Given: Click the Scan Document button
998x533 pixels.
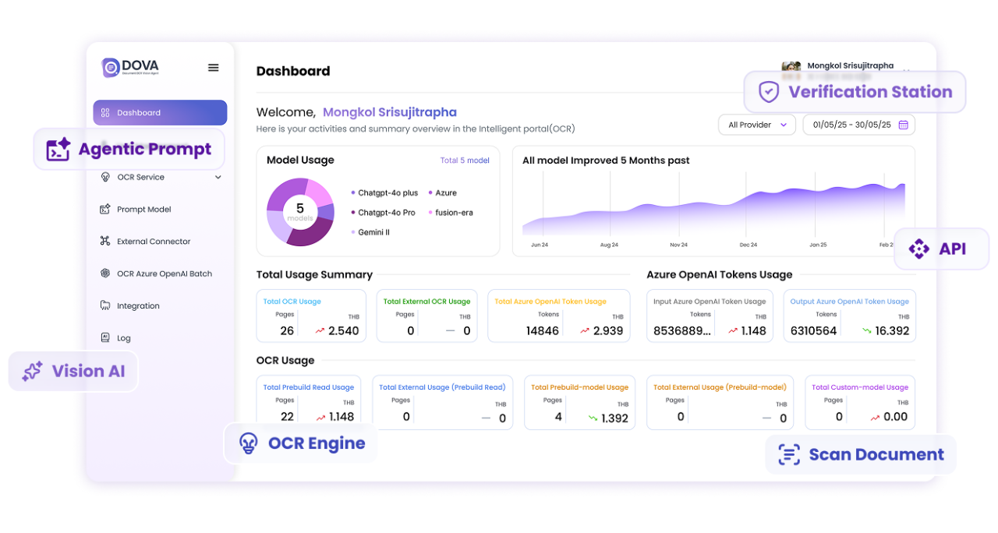Looking at the screenshot, I should 861,454.
